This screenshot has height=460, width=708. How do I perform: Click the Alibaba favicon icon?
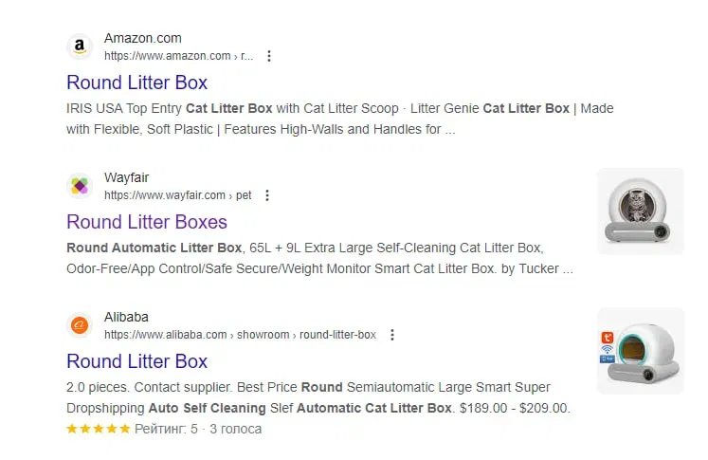pos(81,325)
